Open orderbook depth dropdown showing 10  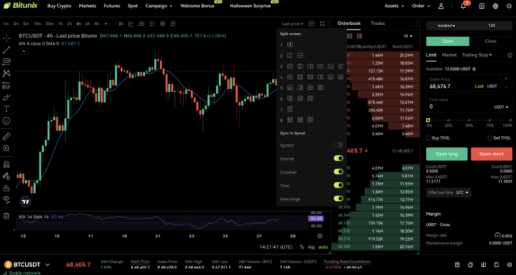point(408,36)
